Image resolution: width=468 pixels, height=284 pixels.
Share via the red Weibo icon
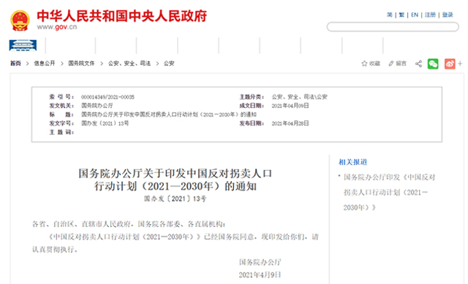coord(450,64)
